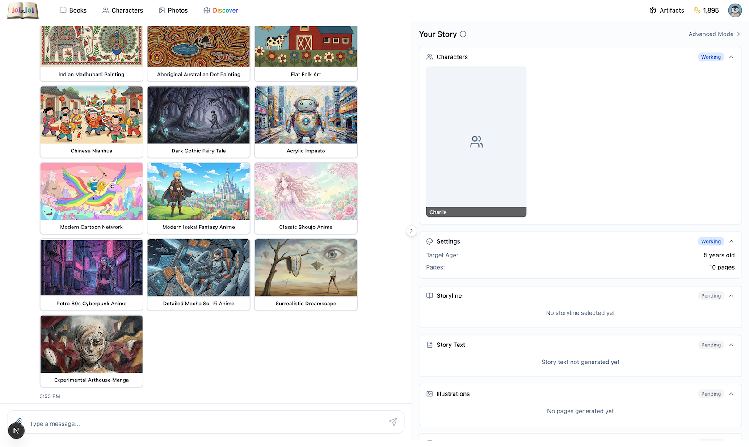Collapse the Characters section
Image resolution: width=749 pixels, height=447 pixels.
pos(732,57)
